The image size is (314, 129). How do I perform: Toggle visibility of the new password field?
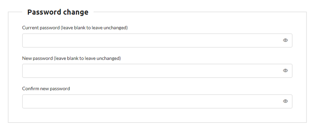[x=285, y=70]
